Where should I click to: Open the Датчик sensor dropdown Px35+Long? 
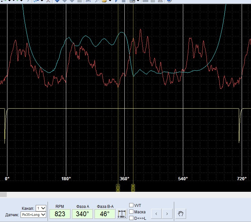[x=33, y=215]
